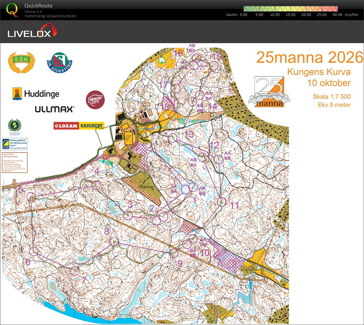364x325 pixels.
Task: Click the control circle for control 15
Action: click(214, 65)
